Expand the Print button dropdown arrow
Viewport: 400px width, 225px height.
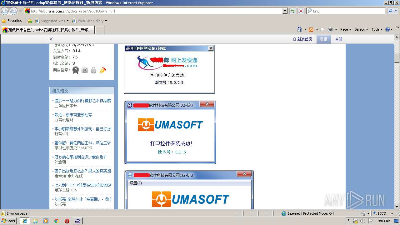tap(336, 29)
